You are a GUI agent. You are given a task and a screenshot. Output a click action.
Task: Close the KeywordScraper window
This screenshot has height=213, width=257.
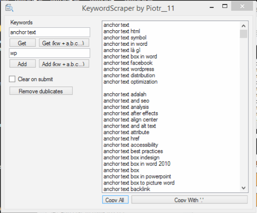tap(242, 6)
